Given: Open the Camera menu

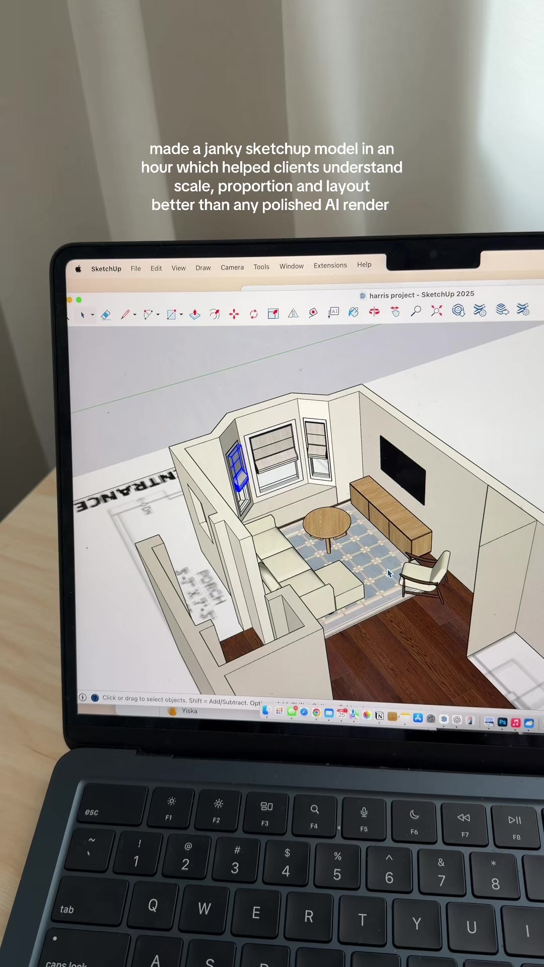Looking at the screenshot, I should point(232,267).
